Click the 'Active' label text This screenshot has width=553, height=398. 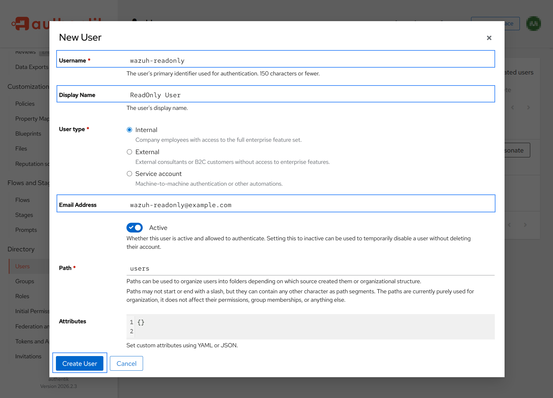(x=158, y=228)
